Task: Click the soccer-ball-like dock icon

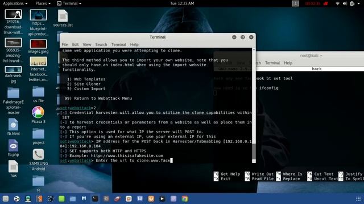Action: 16,199
